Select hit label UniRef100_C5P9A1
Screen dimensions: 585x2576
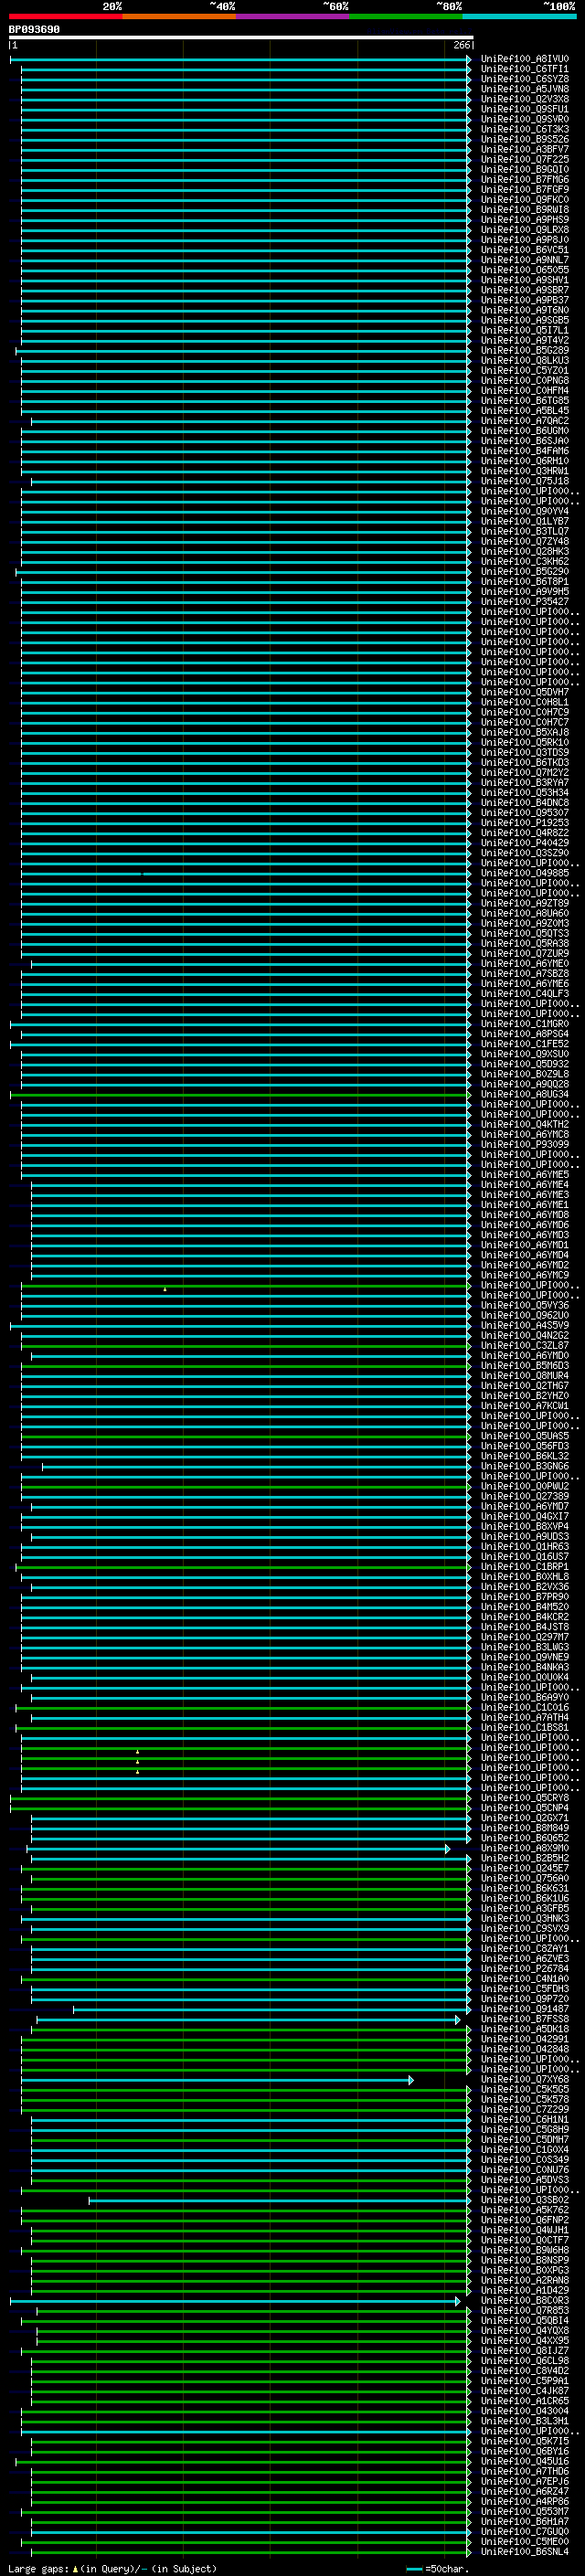[525, 2381]
